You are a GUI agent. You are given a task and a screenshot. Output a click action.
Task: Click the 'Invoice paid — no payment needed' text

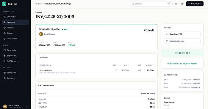tap(182, 64)
